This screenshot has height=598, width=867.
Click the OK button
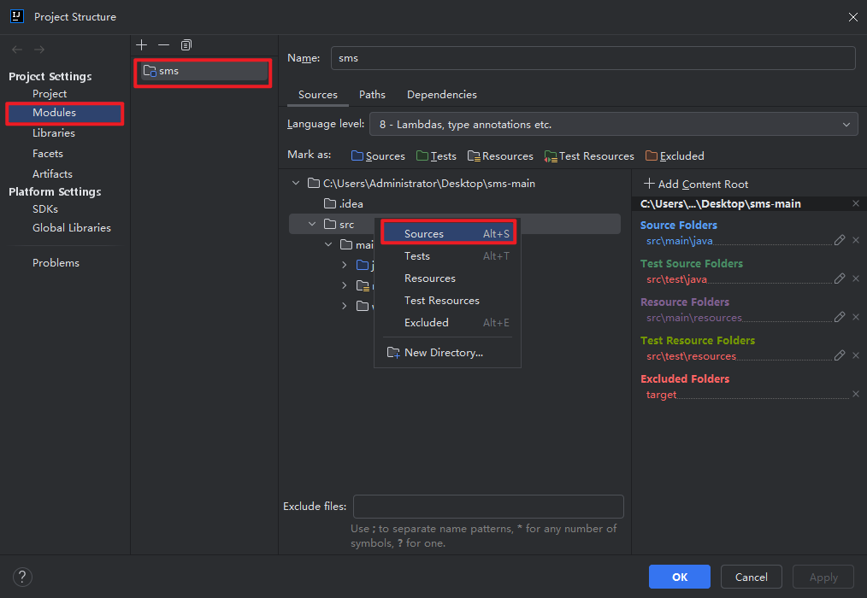(x=680, y=577)
